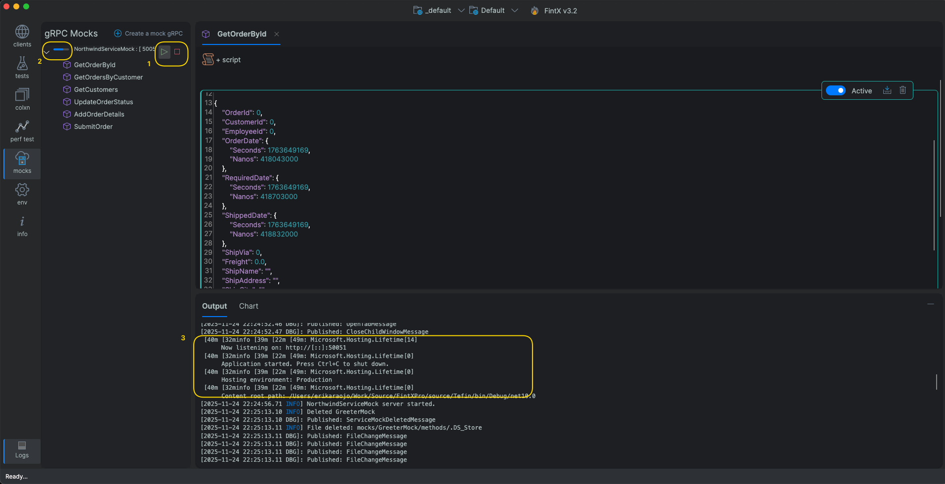
Task: Stop the NorthwindServiceMock server
Action: click(177, 51)
